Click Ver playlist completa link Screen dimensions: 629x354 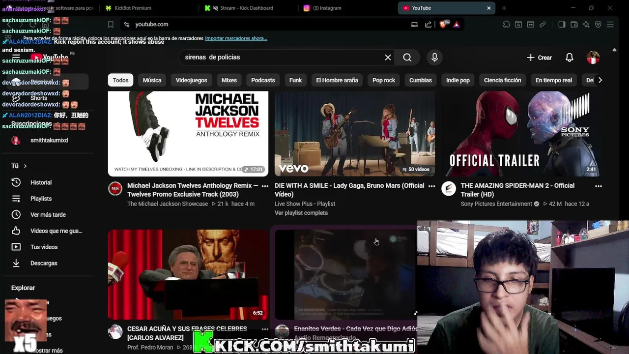[301, 213]
